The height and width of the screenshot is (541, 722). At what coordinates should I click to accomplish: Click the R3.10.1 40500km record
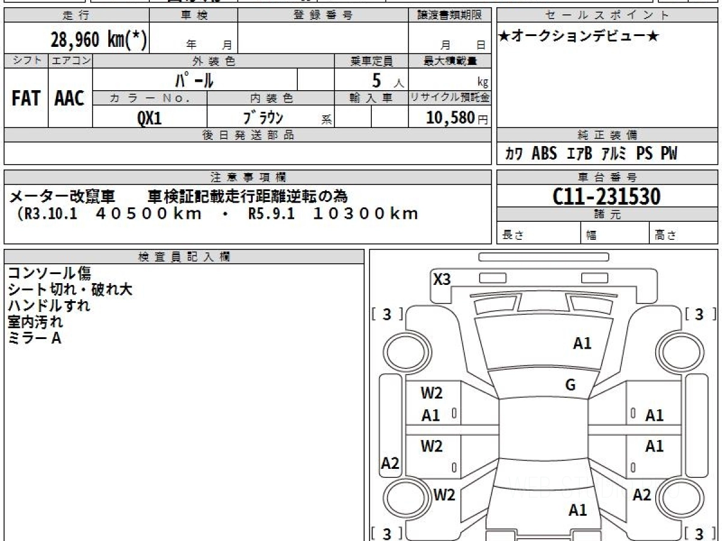[x=110, y=213]
